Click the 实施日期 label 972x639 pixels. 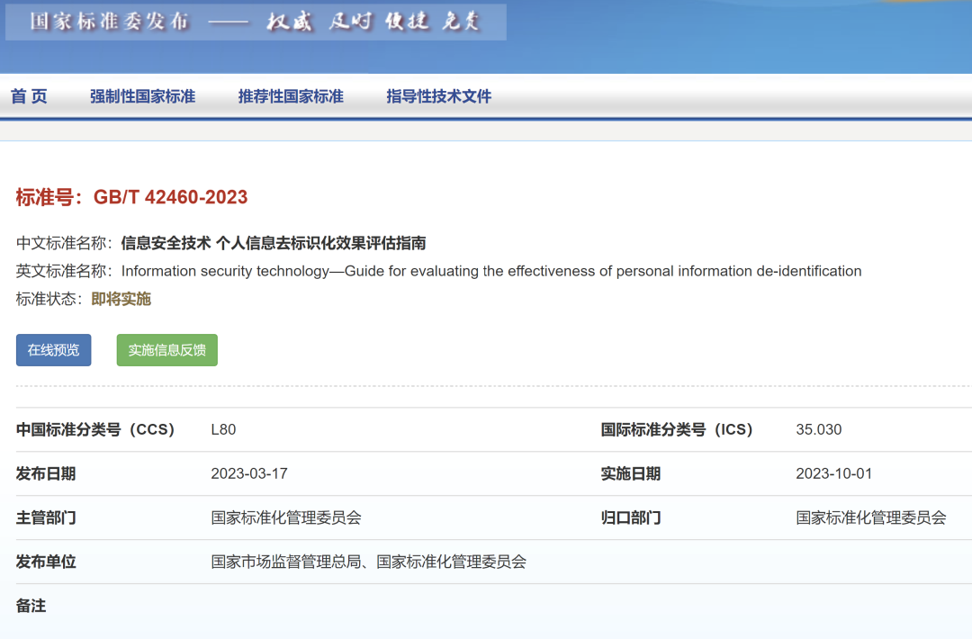[x=630, y=473]
